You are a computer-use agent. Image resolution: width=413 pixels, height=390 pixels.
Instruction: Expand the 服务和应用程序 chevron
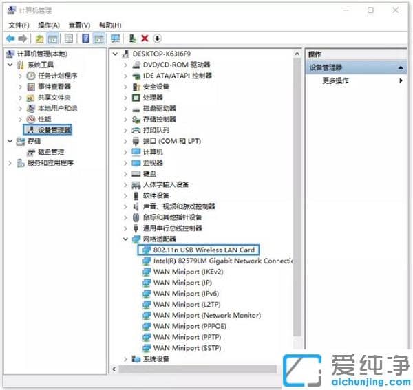(10, 163)
